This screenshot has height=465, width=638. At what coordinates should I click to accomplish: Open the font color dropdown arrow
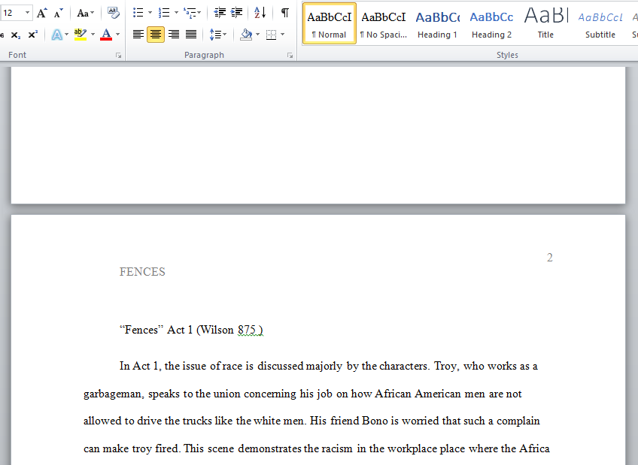click(x=118, y=35)
